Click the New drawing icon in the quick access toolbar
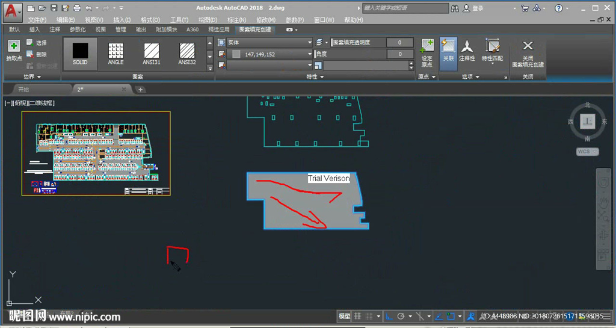Viewport: 616px width, 328px height. pyautogui.click(x=31, y=8)
